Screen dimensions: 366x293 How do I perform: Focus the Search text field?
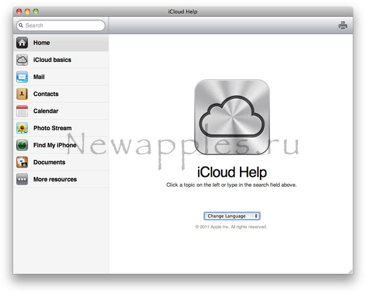(63, 26)
